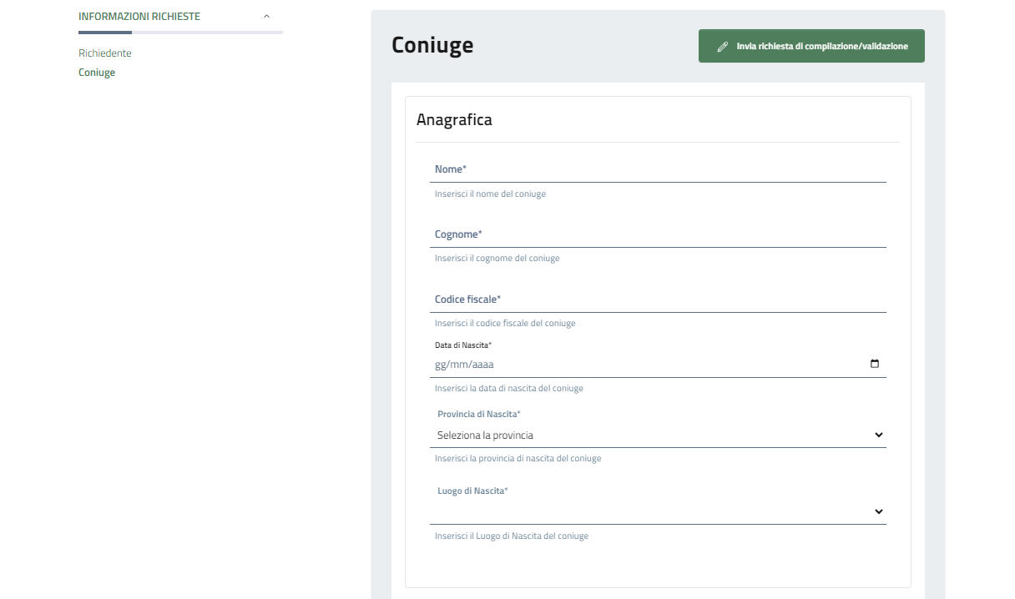This screenshot has width=1015, height=599.
Task: Click the progress bar under Informazioni Richieste
Action: (180, 33)
